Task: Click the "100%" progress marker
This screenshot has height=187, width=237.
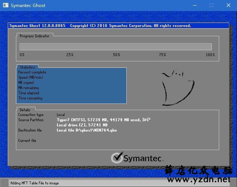Action: coord(210,55)
